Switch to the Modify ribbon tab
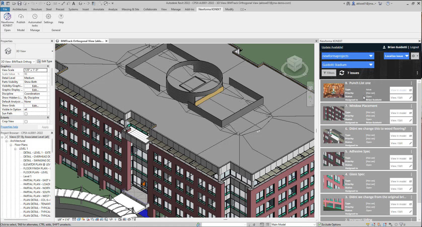 (x=229, y=9)
